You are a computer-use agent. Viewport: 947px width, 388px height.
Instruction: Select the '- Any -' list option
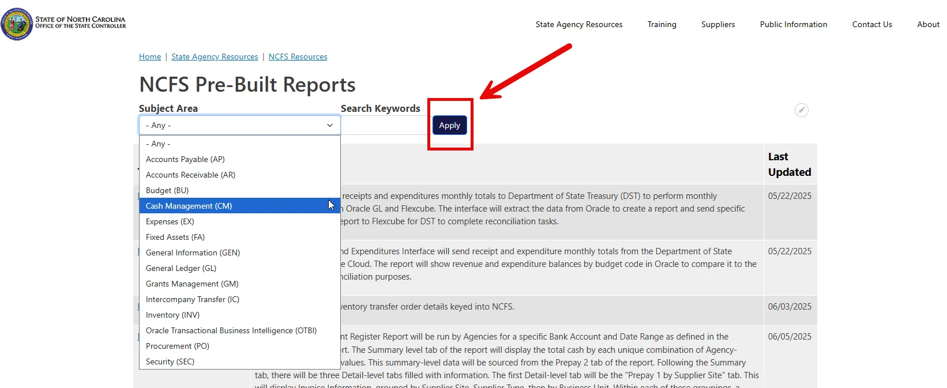coord(158,144)
